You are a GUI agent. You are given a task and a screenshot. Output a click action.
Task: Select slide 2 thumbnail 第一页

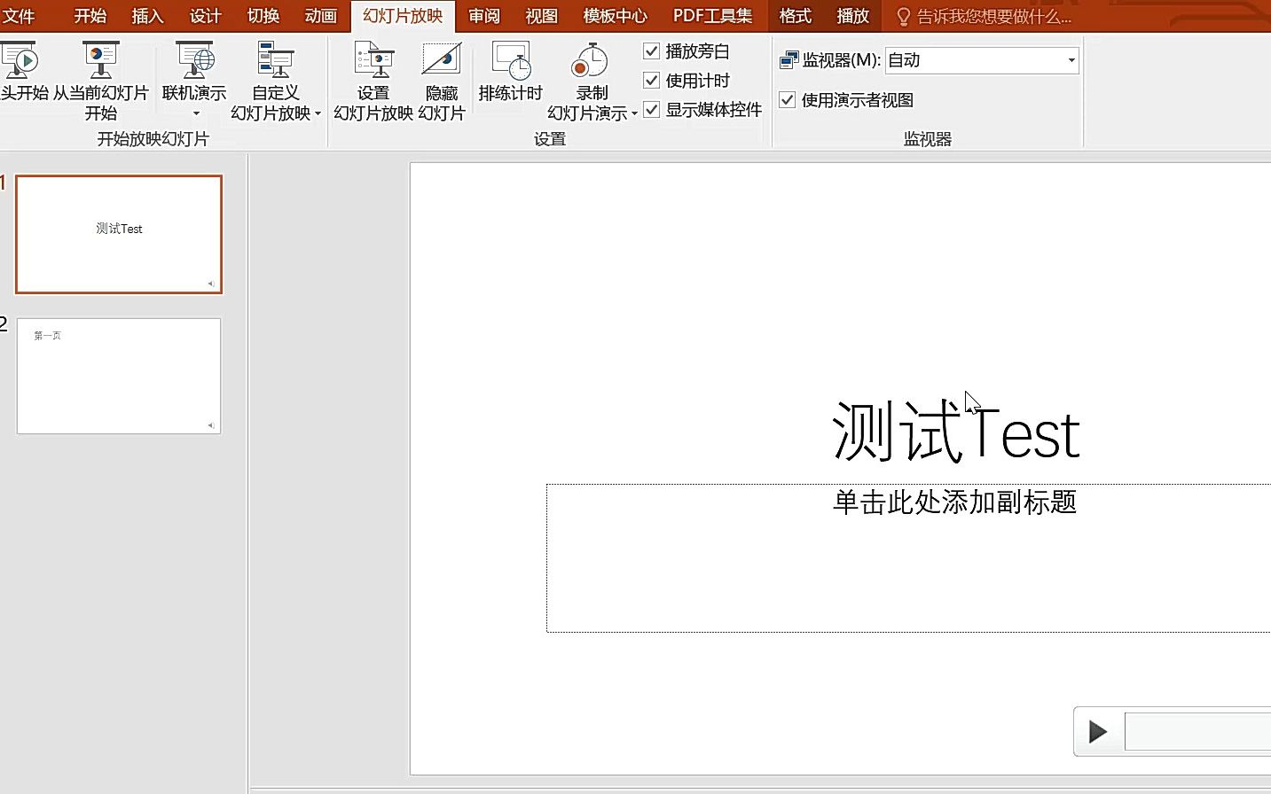click(x=119, y=377)
